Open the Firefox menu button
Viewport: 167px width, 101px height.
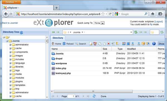tap(11, 2)
